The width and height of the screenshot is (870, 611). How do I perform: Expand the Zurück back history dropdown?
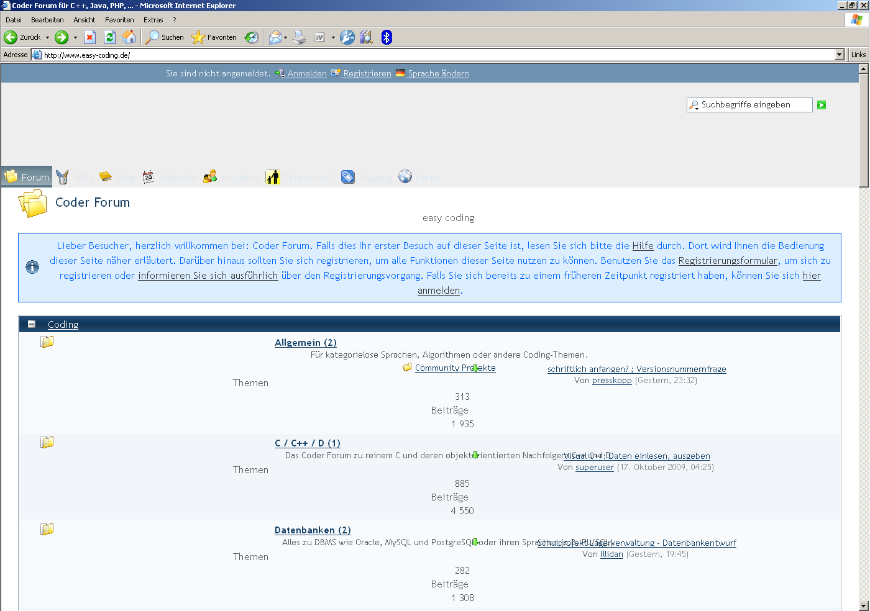coord(47,37)
